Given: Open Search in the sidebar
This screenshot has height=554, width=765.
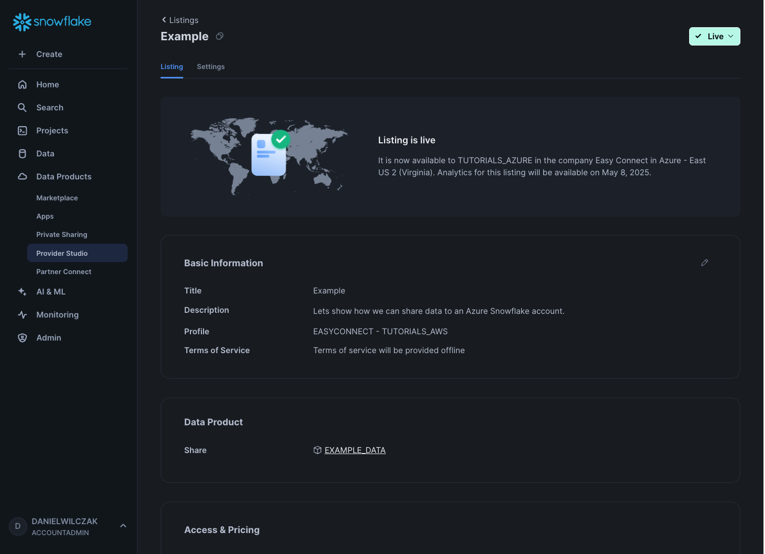Looking at the screenshot, I should pyautogui.click(x=49, y=108).
